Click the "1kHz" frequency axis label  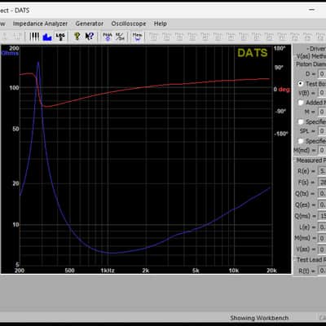tap(108, 271)
